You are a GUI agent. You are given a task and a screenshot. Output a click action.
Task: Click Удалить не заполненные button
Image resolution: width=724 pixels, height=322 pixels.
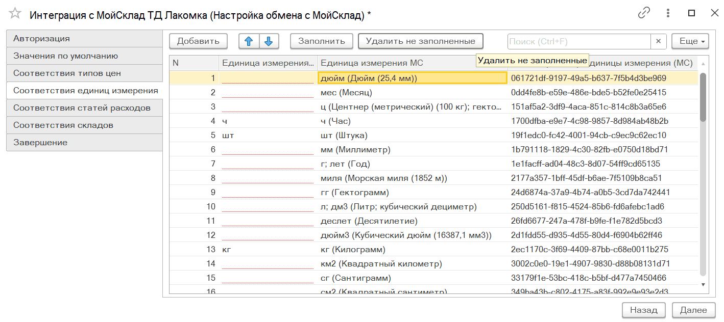click(x=421, y=41)
